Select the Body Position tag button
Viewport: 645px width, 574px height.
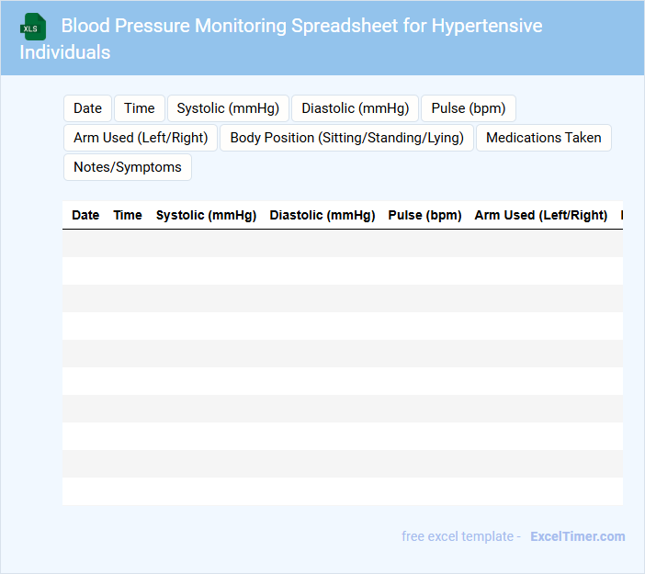coord(347,138)
